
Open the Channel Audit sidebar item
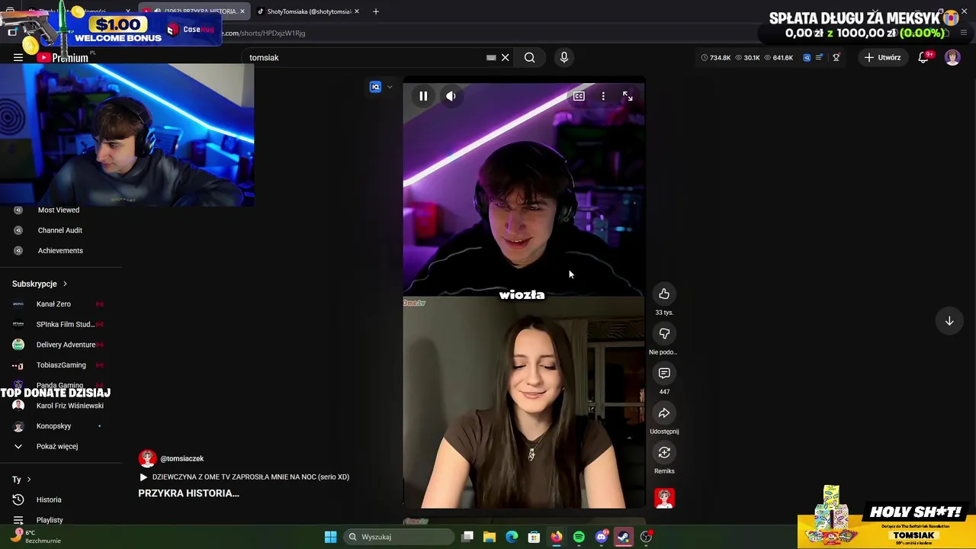point(61,230)
